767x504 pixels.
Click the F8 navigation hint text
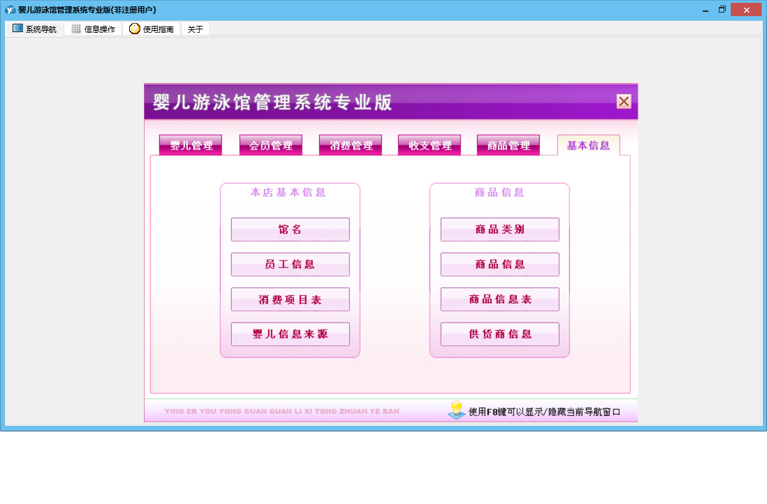544,412
